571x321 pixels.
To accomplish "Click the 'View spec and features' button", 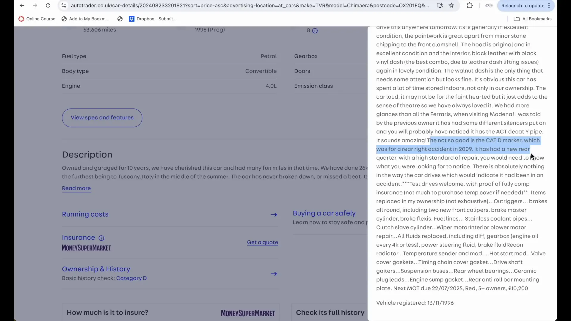I will coord(102,117).
